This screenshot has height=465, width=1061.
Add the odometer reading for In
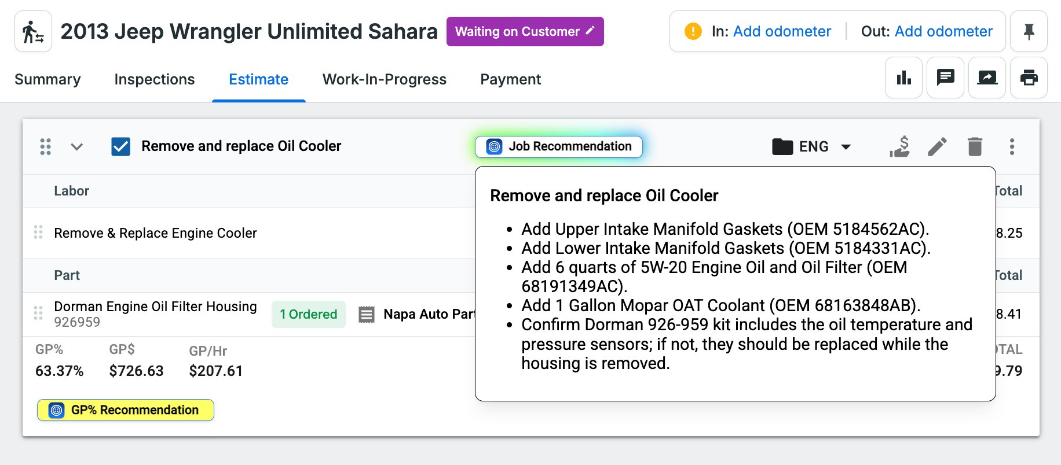(x=781, y=32)
